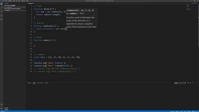Open the Go menu
This screenshot has height=112, width=199.
(17, 1)
